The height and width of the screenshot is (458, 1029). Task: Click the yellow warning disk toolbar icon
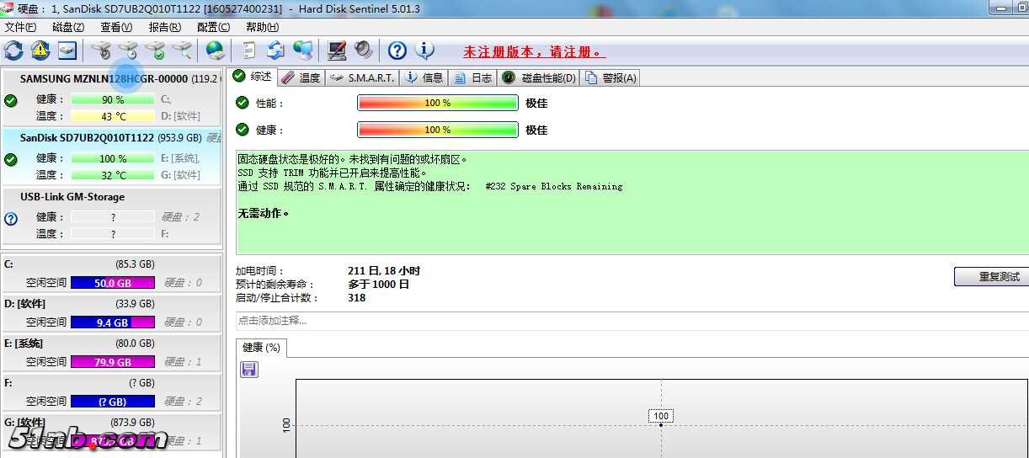pyautogui.click(x=40, y=51)
